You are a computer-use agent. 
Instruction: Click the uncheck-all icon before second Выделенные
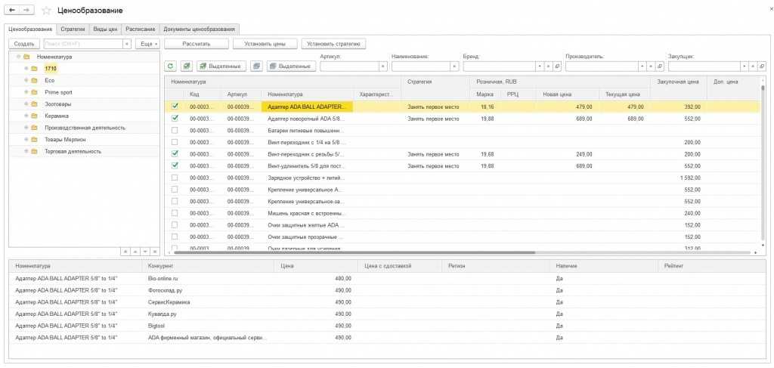[256, 66]
